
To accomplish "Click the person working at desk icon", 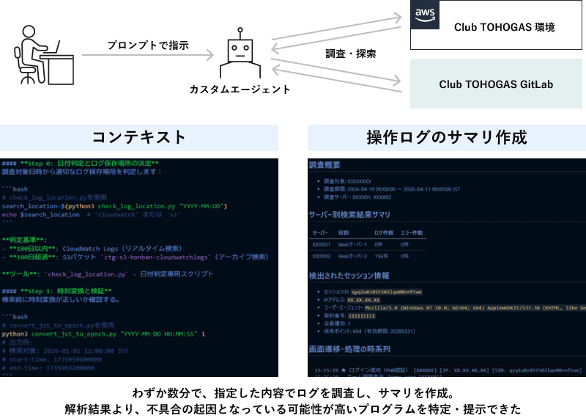I will tap(44, 55).
